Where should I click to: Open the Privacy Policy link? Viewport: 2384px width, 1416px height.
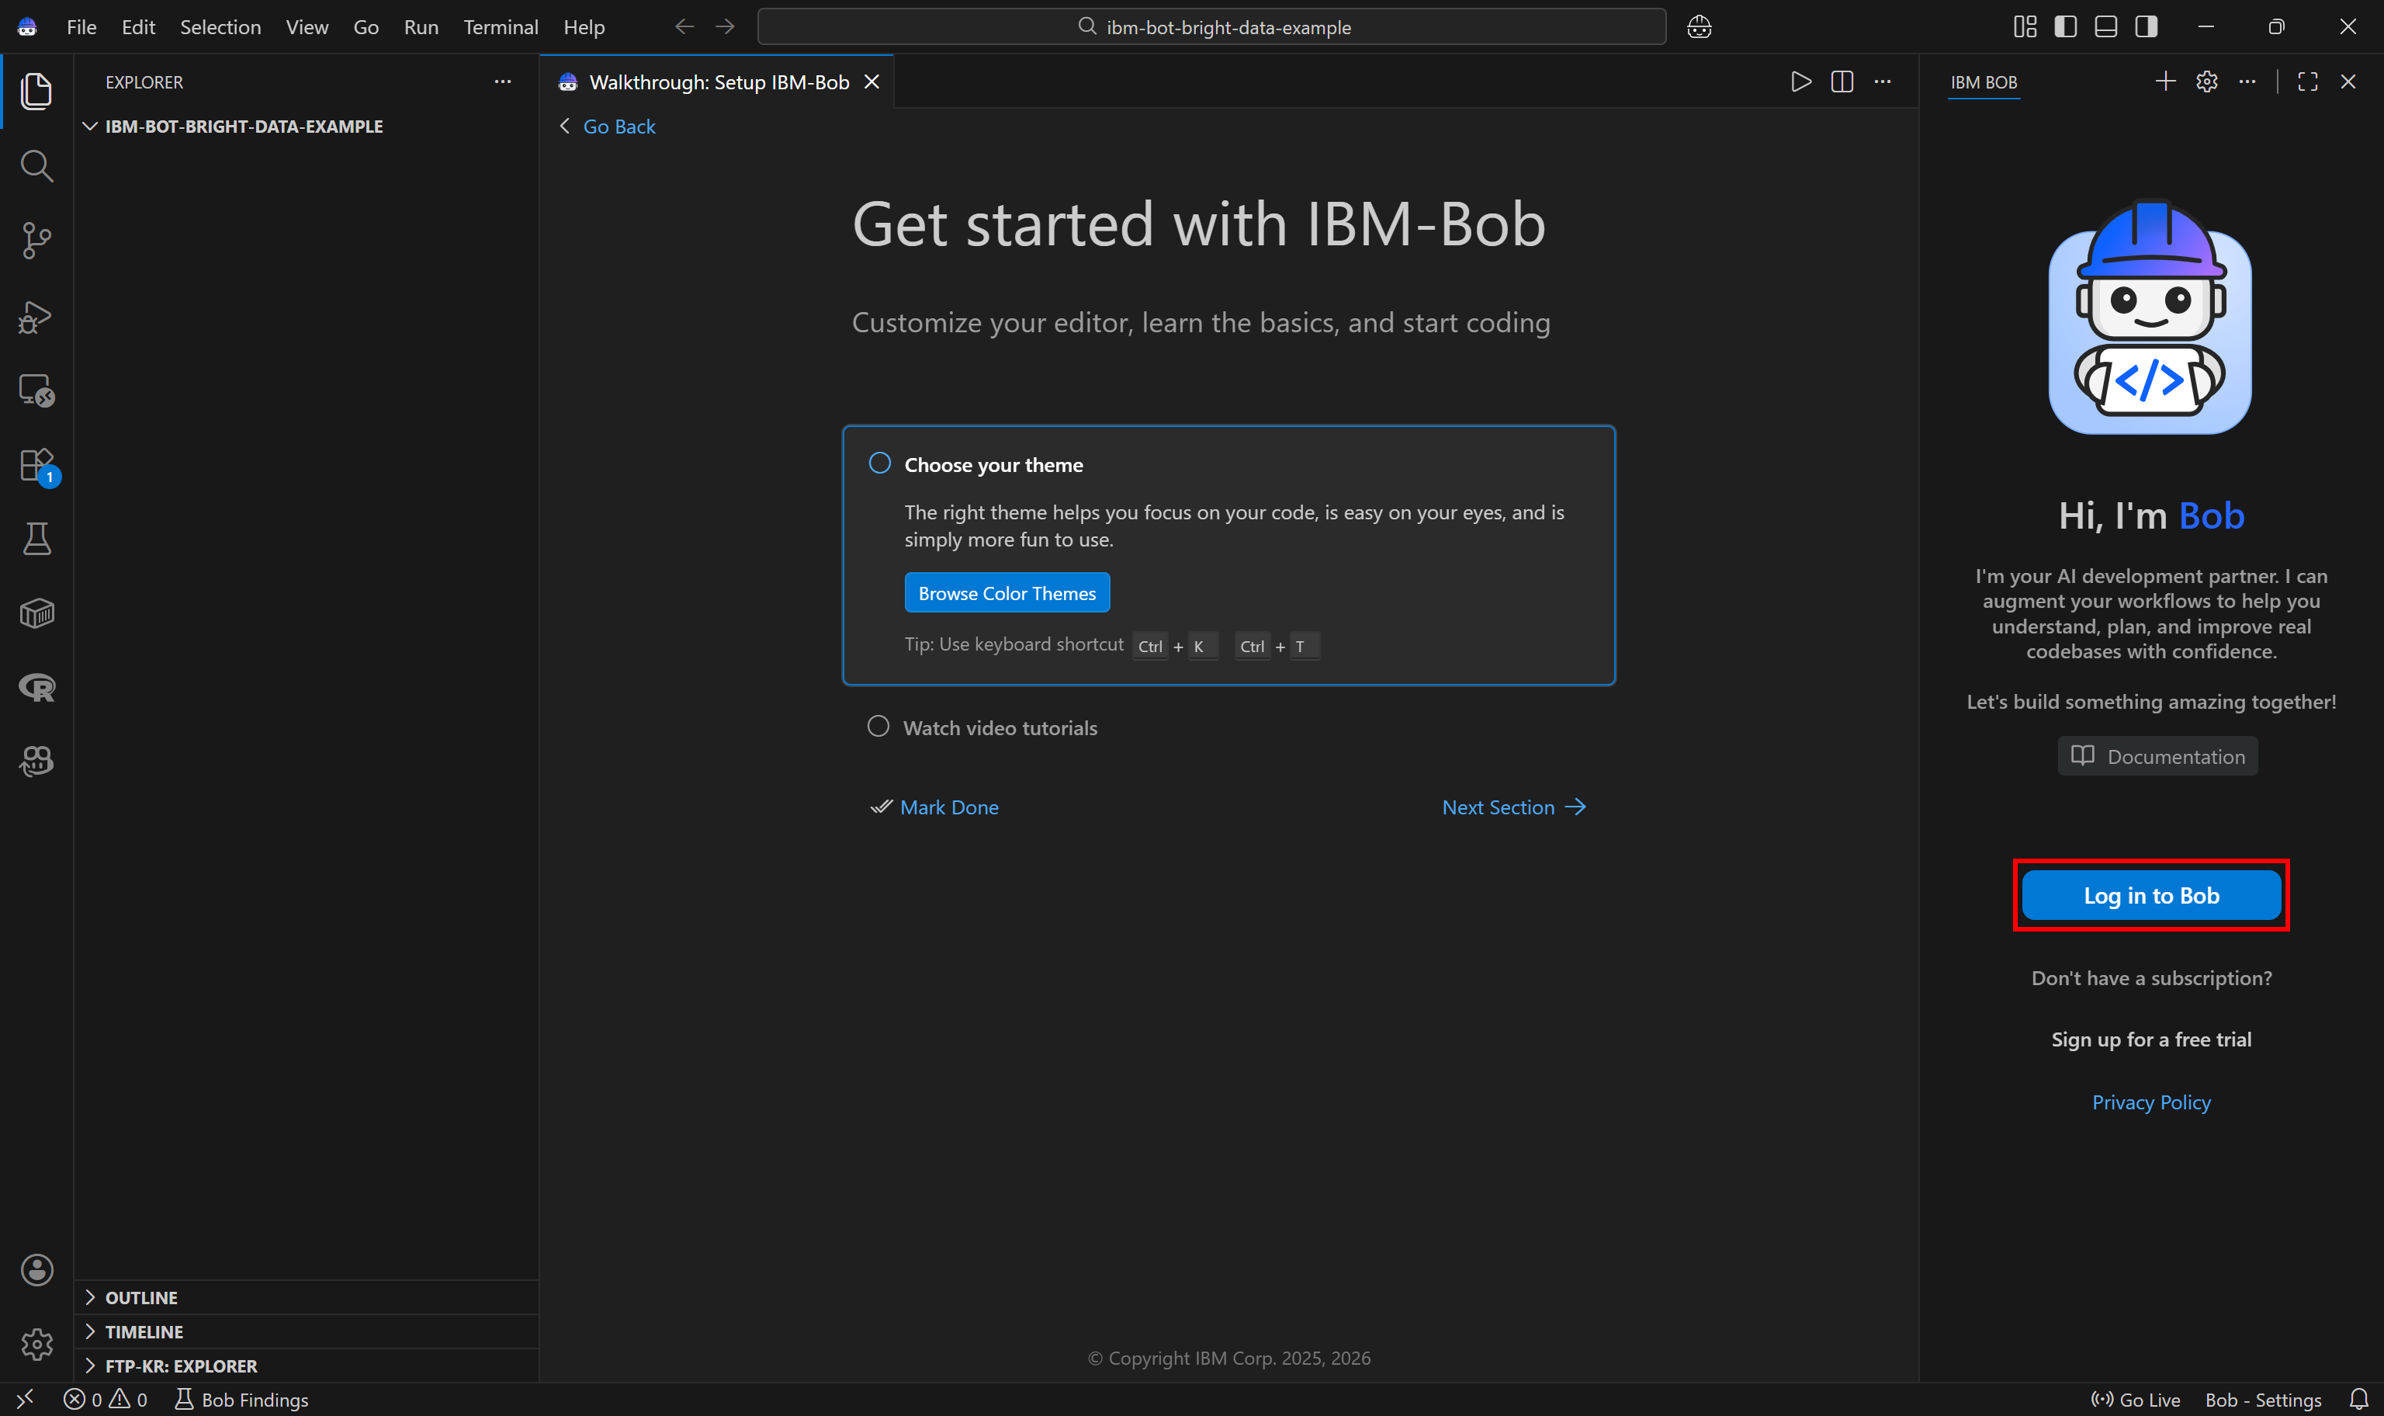2151,1102
